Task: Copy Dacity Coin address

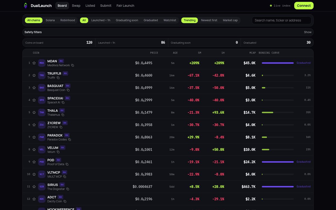Action: click(65, 201)
